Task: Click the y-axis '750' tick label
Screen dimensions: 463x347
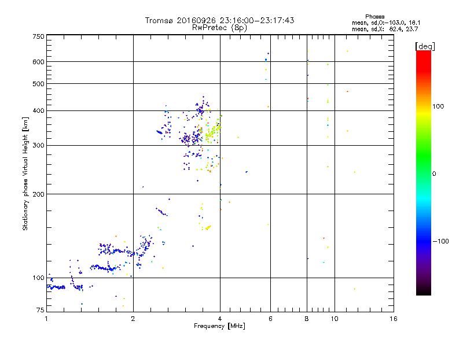Action: pos(39,36)
